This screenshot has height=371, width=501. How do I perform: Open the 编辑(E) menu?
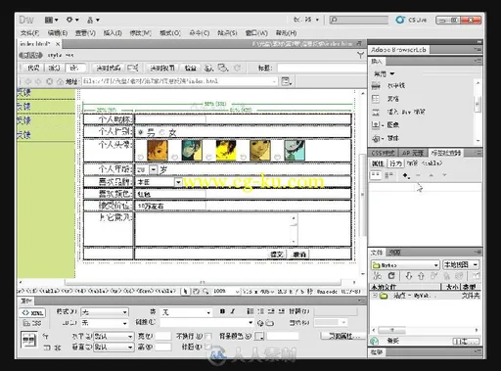pyautogui.click(x=58, y=32)
